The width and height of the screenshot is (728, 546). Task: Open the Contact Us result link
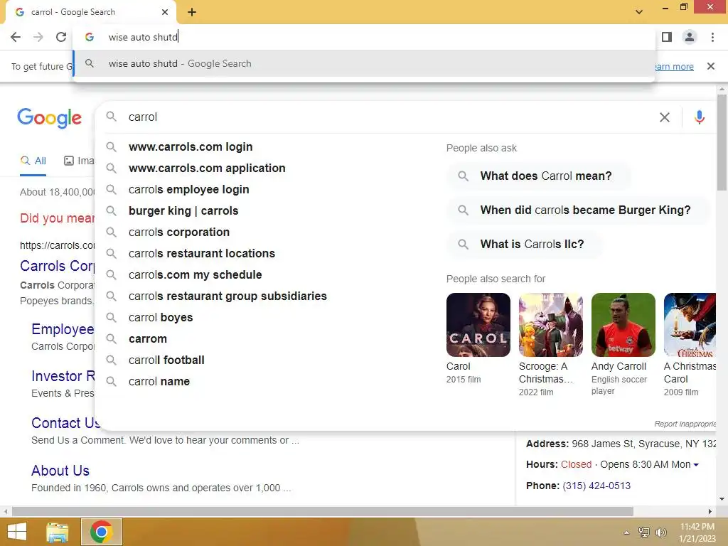66,423
